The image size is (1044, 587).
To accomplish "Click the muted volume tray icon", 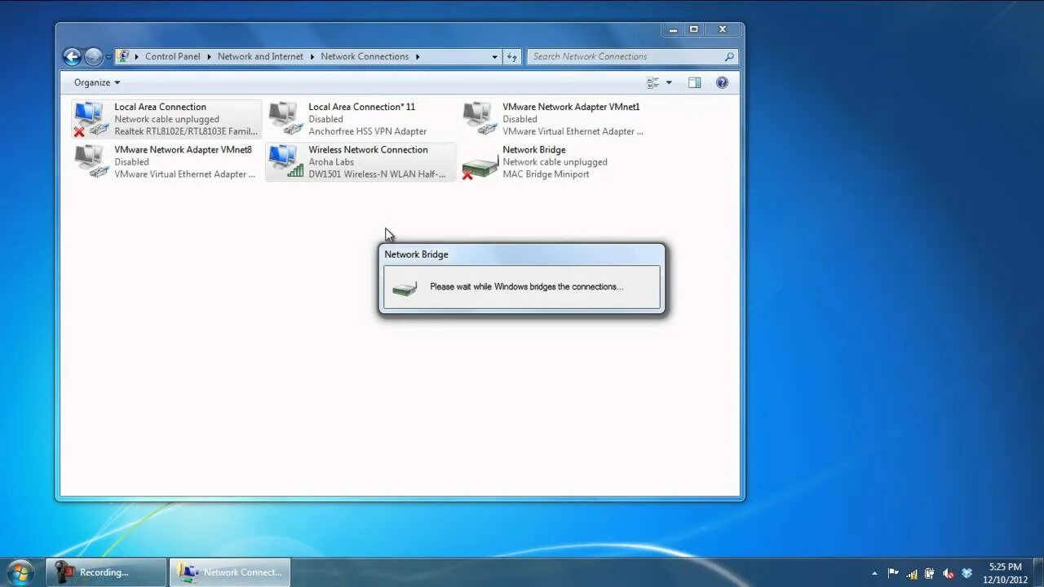I will [948, 572].
